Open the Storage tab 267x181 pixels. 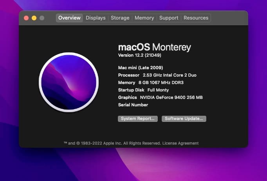click(x=120, y=18)
